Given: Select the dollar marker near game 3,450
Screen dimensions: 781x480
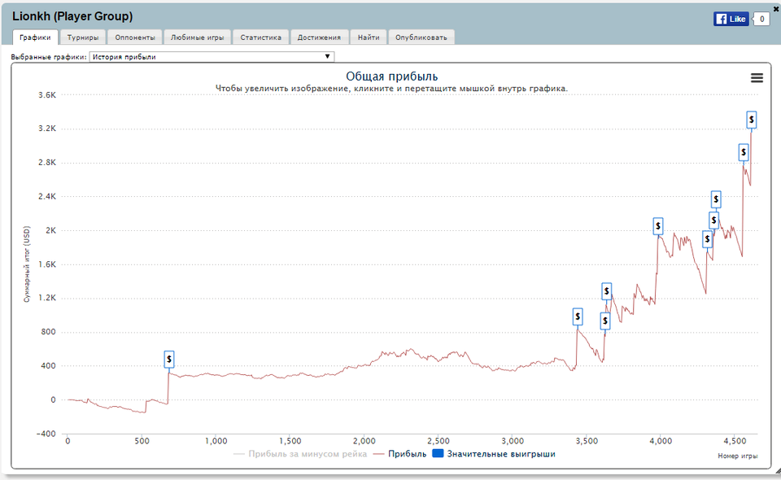Looking at the screenshot, I should pos(578,317).
